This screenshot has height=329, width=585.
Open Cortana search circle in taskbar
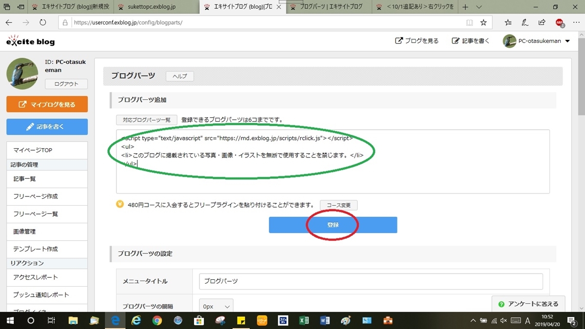[31, 320]
